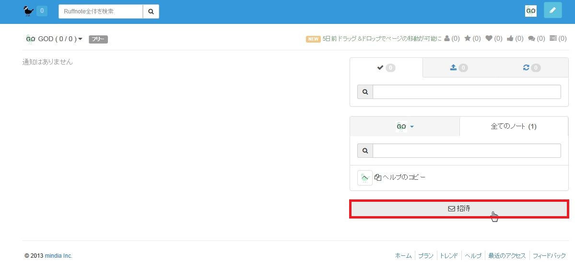The image size is (575, 263).
Task: Click the star favorites count icon
Action: (468, 39)
